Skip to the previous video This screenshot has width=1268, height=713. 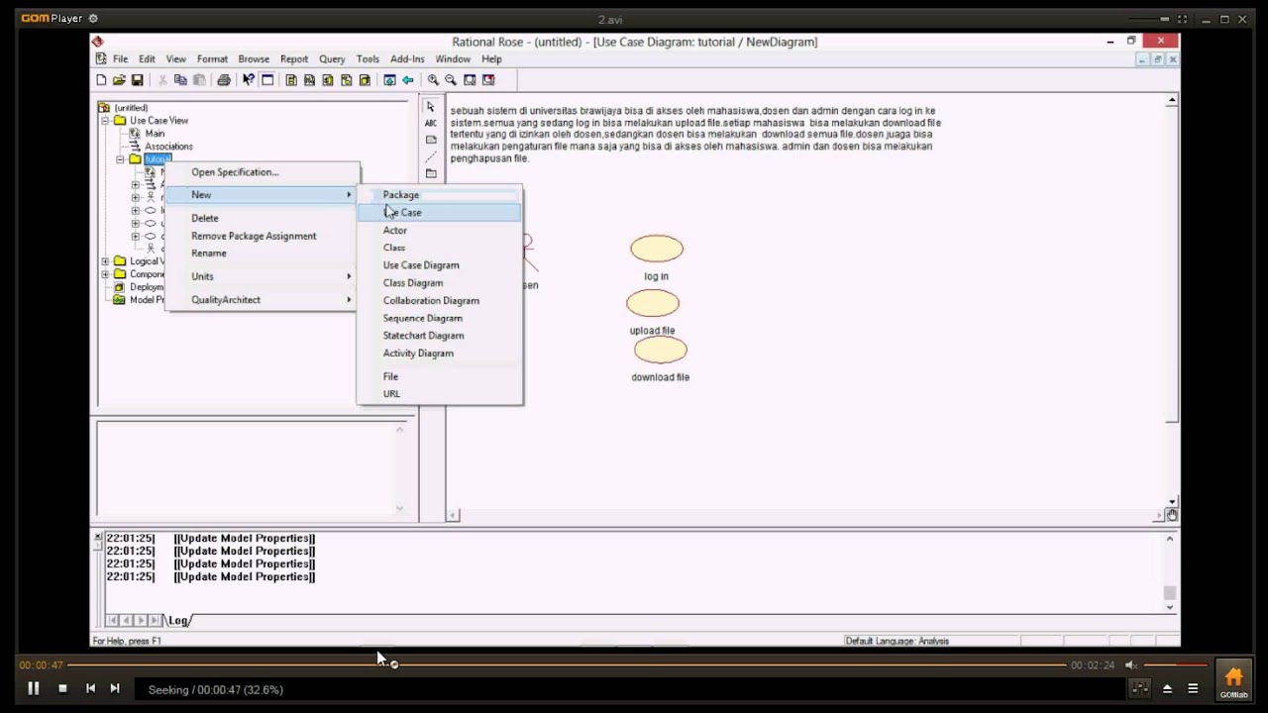(90, 688)
